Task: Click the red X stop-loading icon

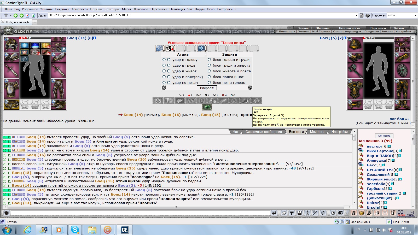Action: [x=27, y=15]
